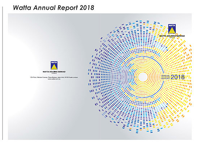Click the Watta logo on back cover
Viewport: 213px width, 142px height.
point(54,65)
